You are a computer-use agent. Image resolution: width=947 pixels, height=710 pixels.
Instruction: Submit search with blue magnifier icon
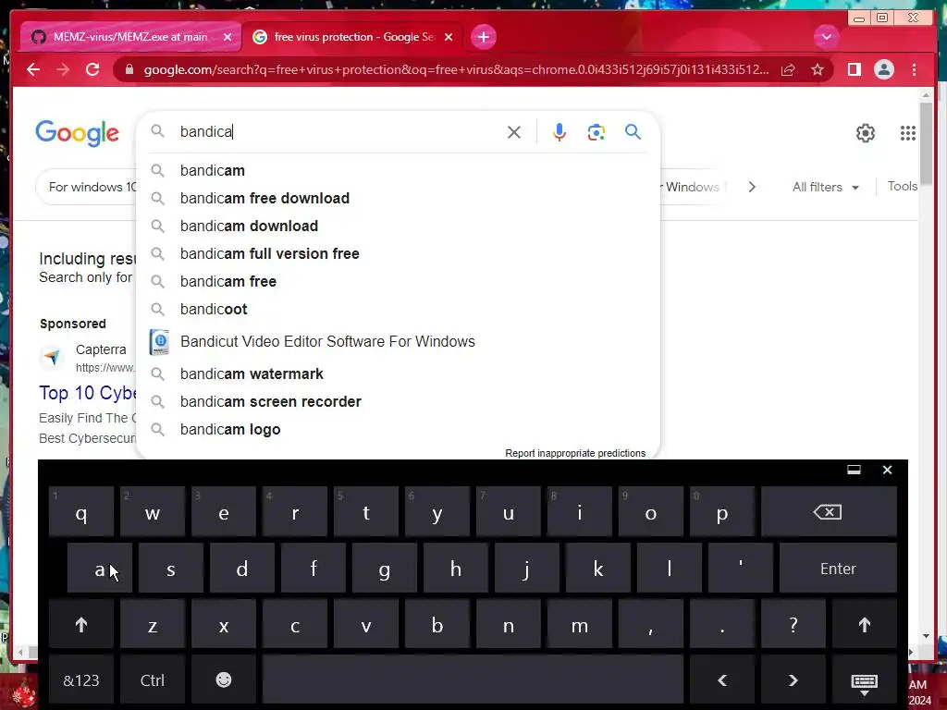click(x=633, y=131)
